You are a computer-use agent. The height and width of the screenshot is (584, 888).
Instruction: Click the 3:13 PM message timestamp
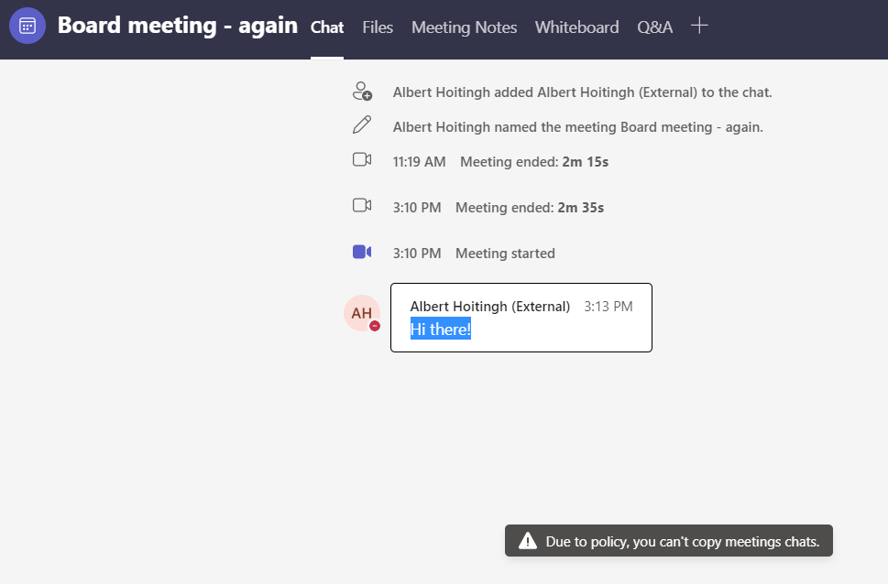click(608, 307)
